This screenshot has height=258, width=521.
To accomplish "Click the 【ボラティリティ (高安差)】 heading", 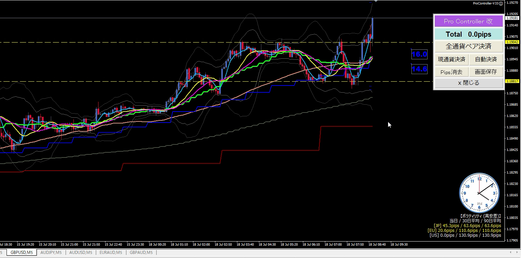I will click(480, 216).
